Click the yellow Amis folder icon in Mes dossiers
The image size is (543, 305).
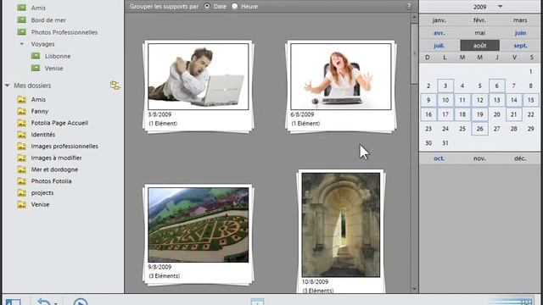tap(21, 100)
